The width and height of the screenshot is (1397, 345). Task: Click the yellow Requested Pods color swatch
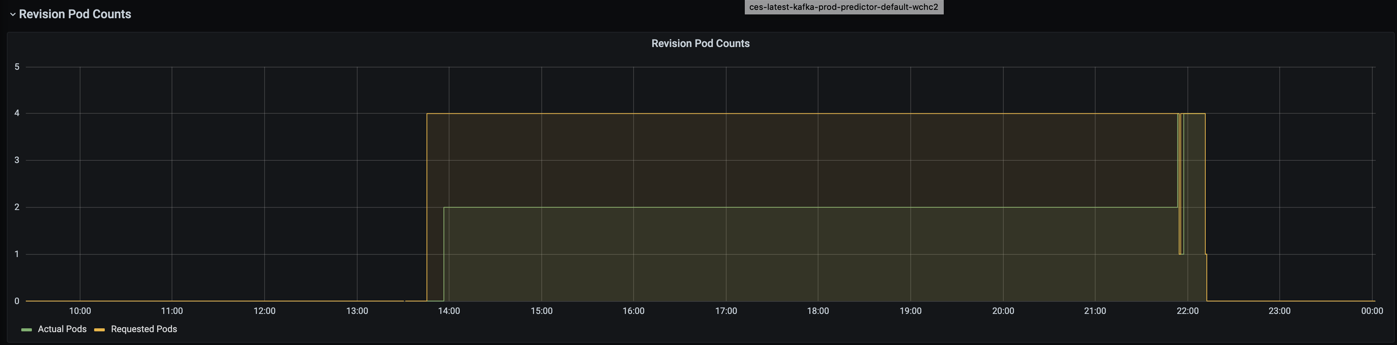point(99,330)
